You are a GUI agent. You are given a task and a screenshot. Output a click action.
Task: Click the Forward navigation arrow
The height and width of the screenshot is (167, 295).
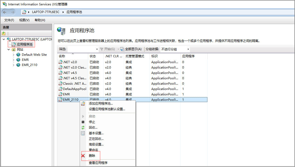13,12
